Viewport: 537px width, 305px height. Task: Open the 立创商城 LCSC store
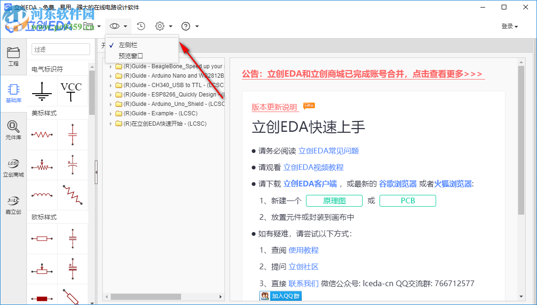click(13, 168)
